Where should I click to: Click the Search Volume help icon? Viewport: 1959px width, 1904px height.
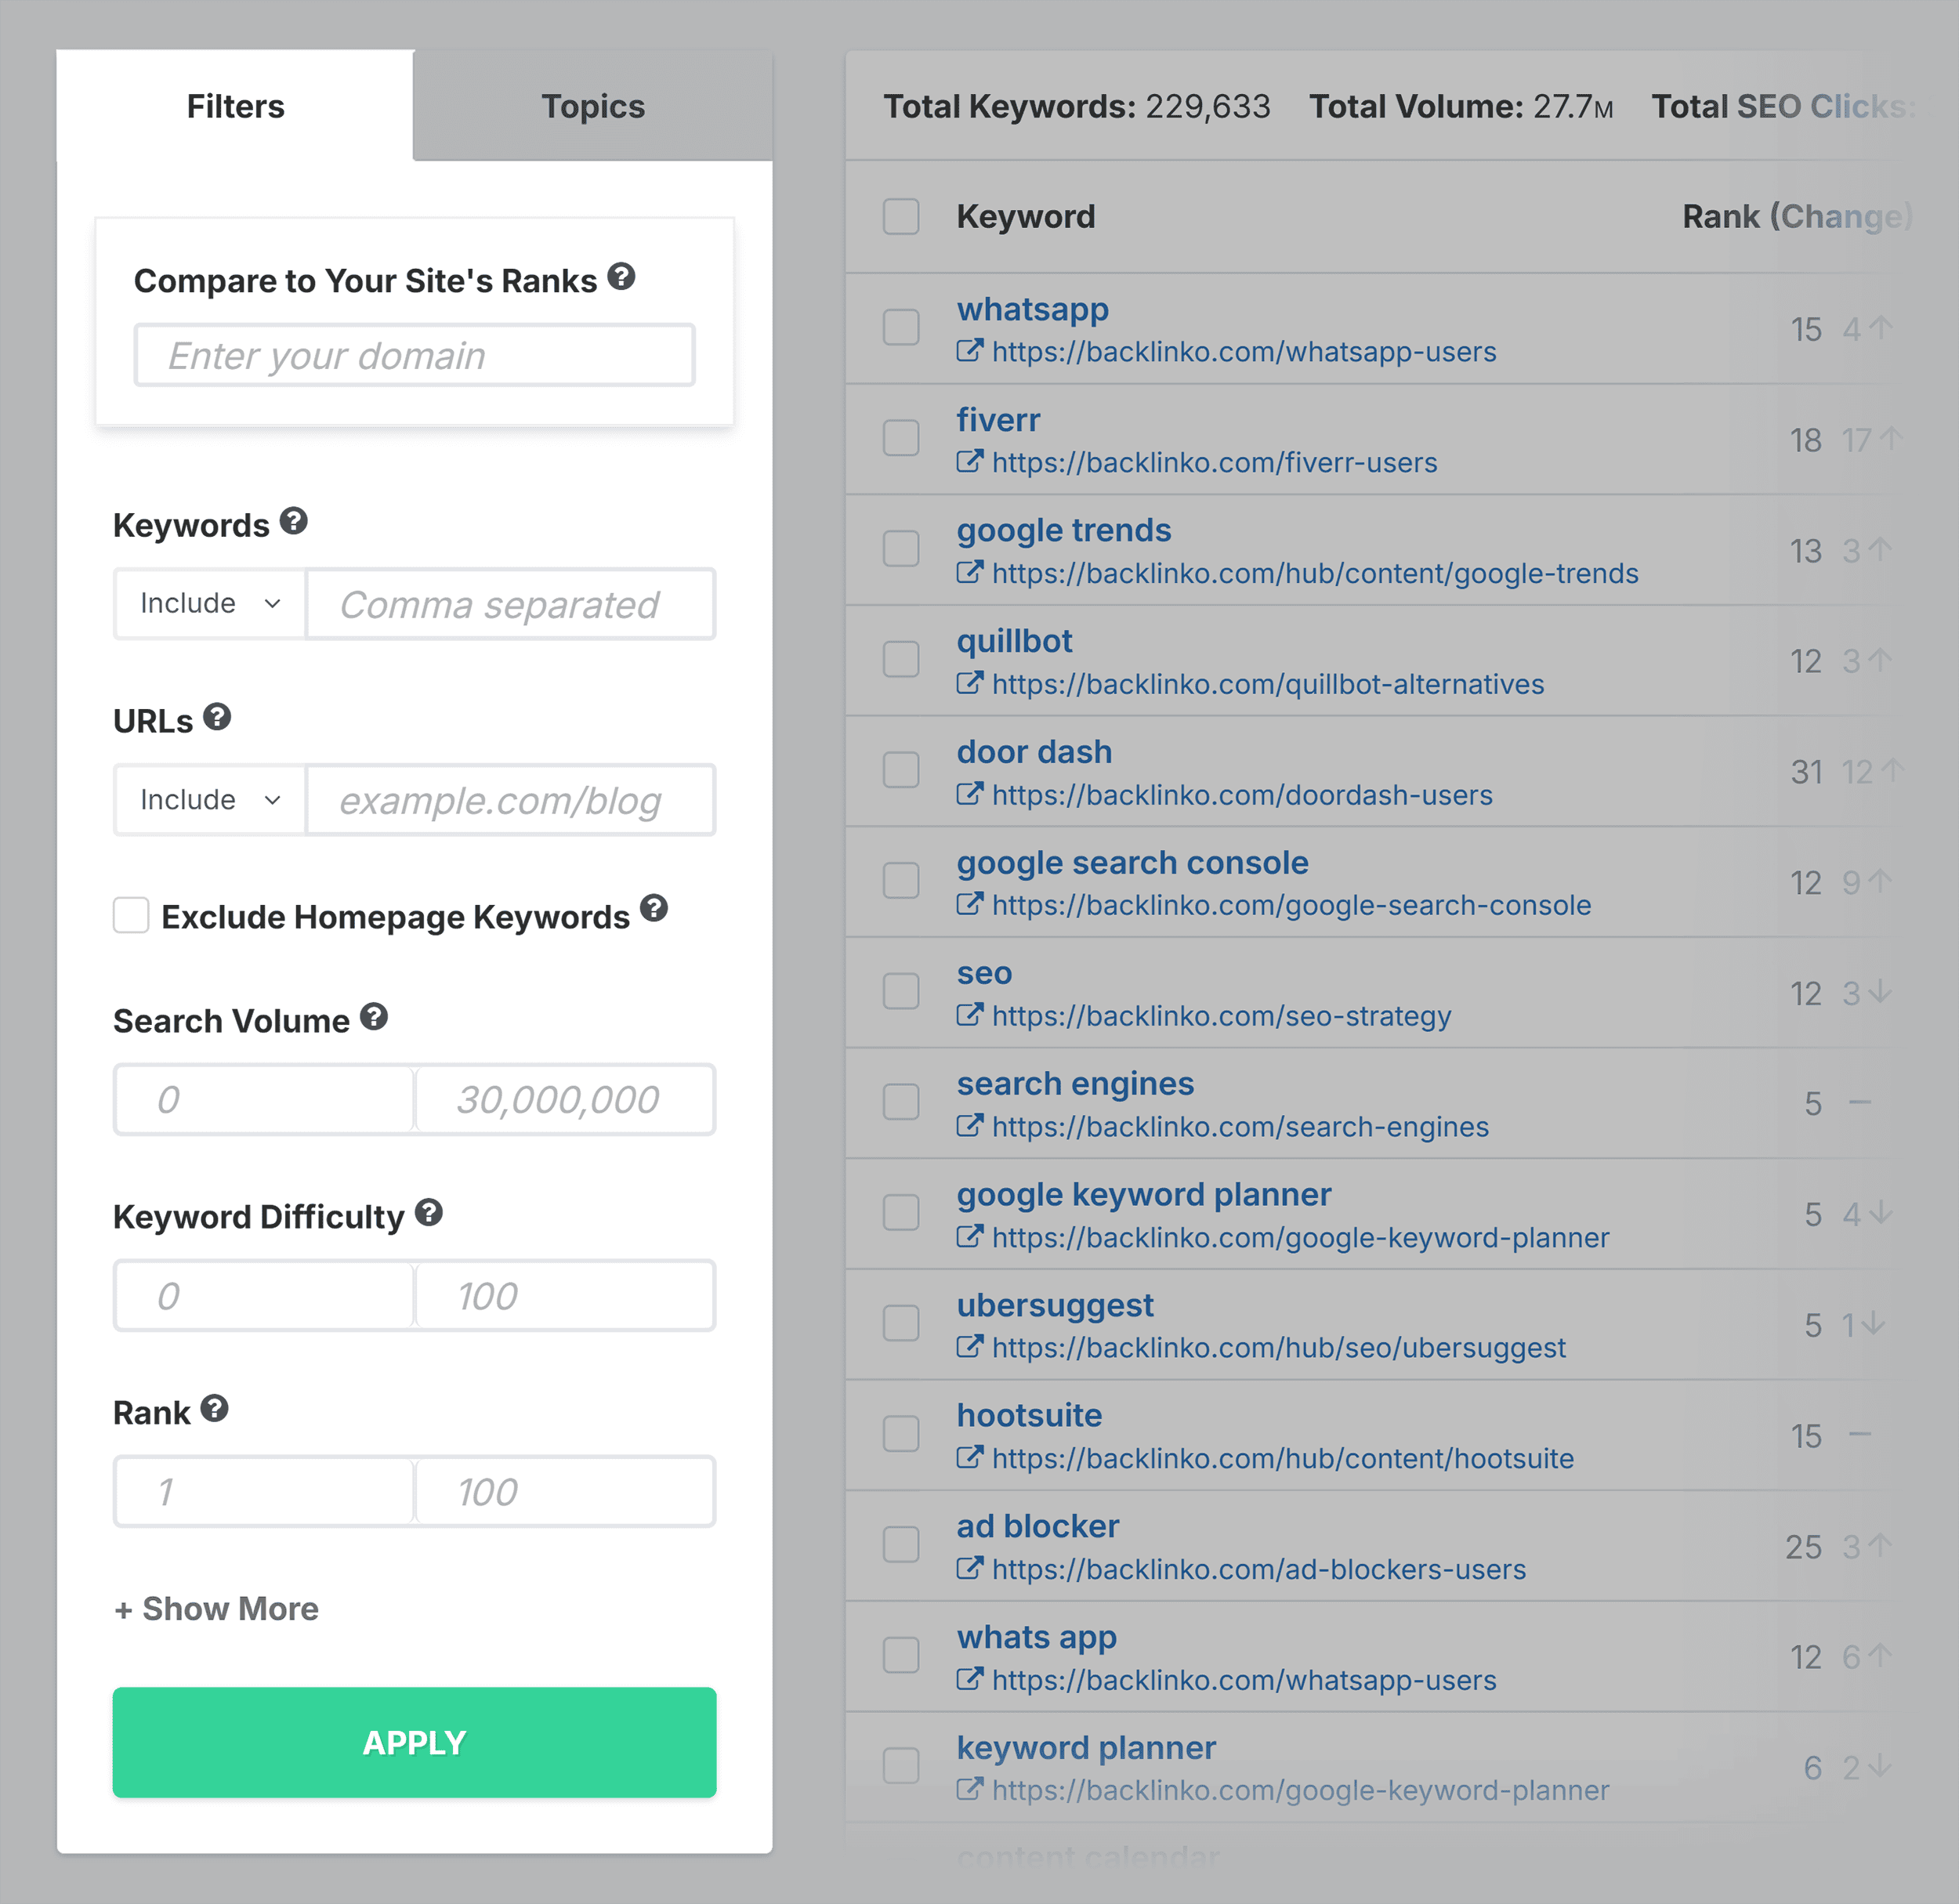(x=374, y=1017)
